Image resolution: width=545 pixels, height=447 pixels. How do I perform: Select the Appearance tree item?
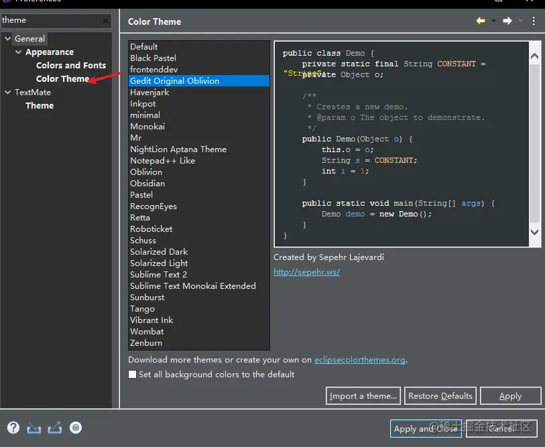coord(50,52)
